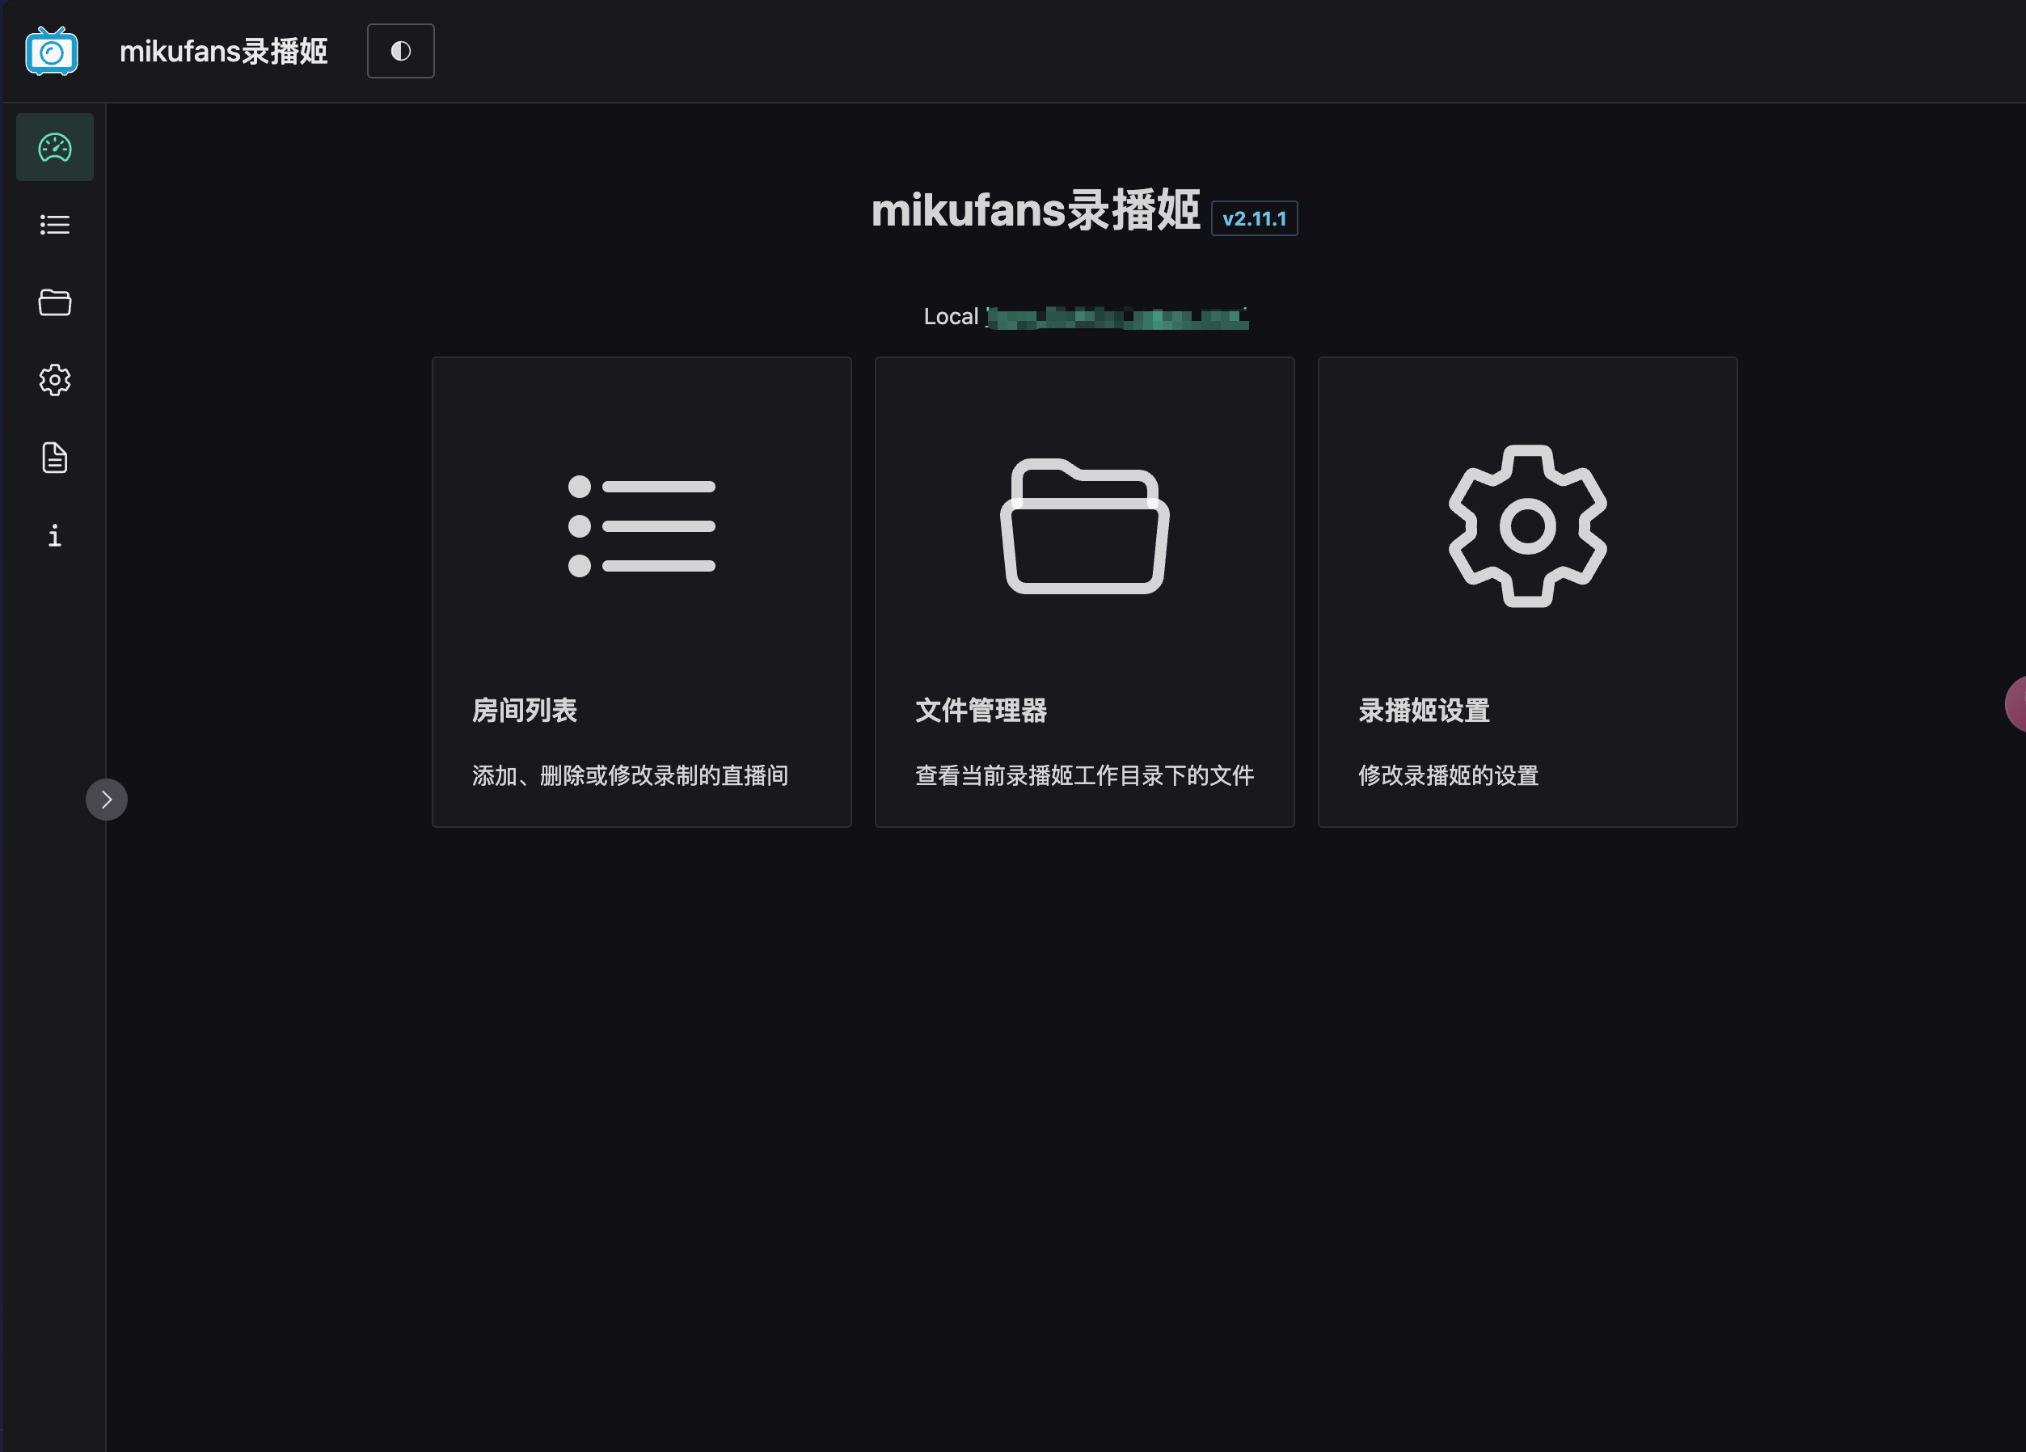Open file manager folder sidebar icon

pos(54,303)
